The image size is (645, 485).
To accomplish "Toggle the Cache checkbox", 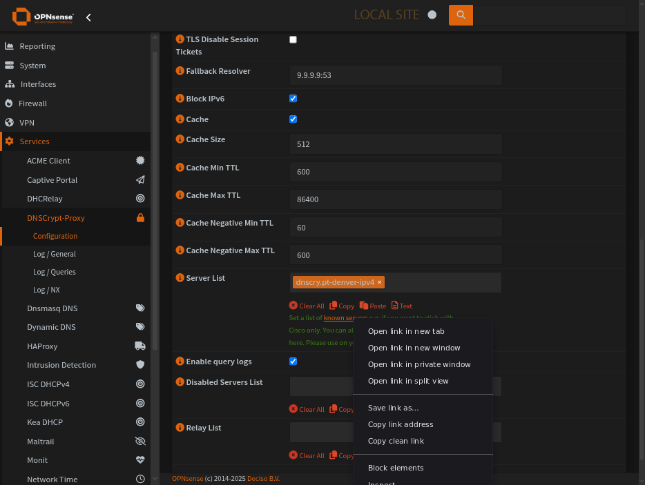I will coord(293,119).
